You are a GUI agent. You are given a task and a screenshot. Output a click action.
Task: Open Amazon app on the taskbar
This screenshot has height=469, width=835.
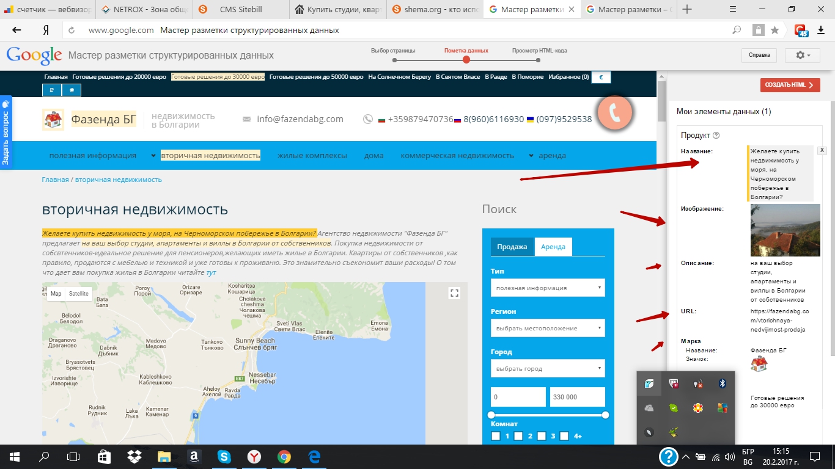[x=194, y=456]
